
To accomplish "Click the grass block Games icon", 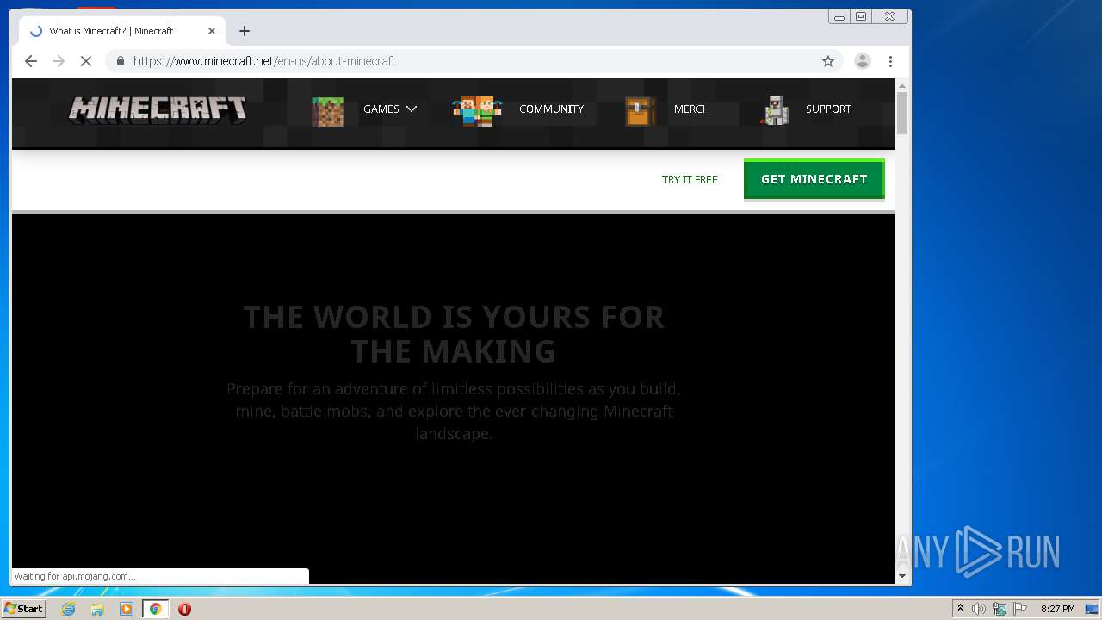I will click(327, 112).
